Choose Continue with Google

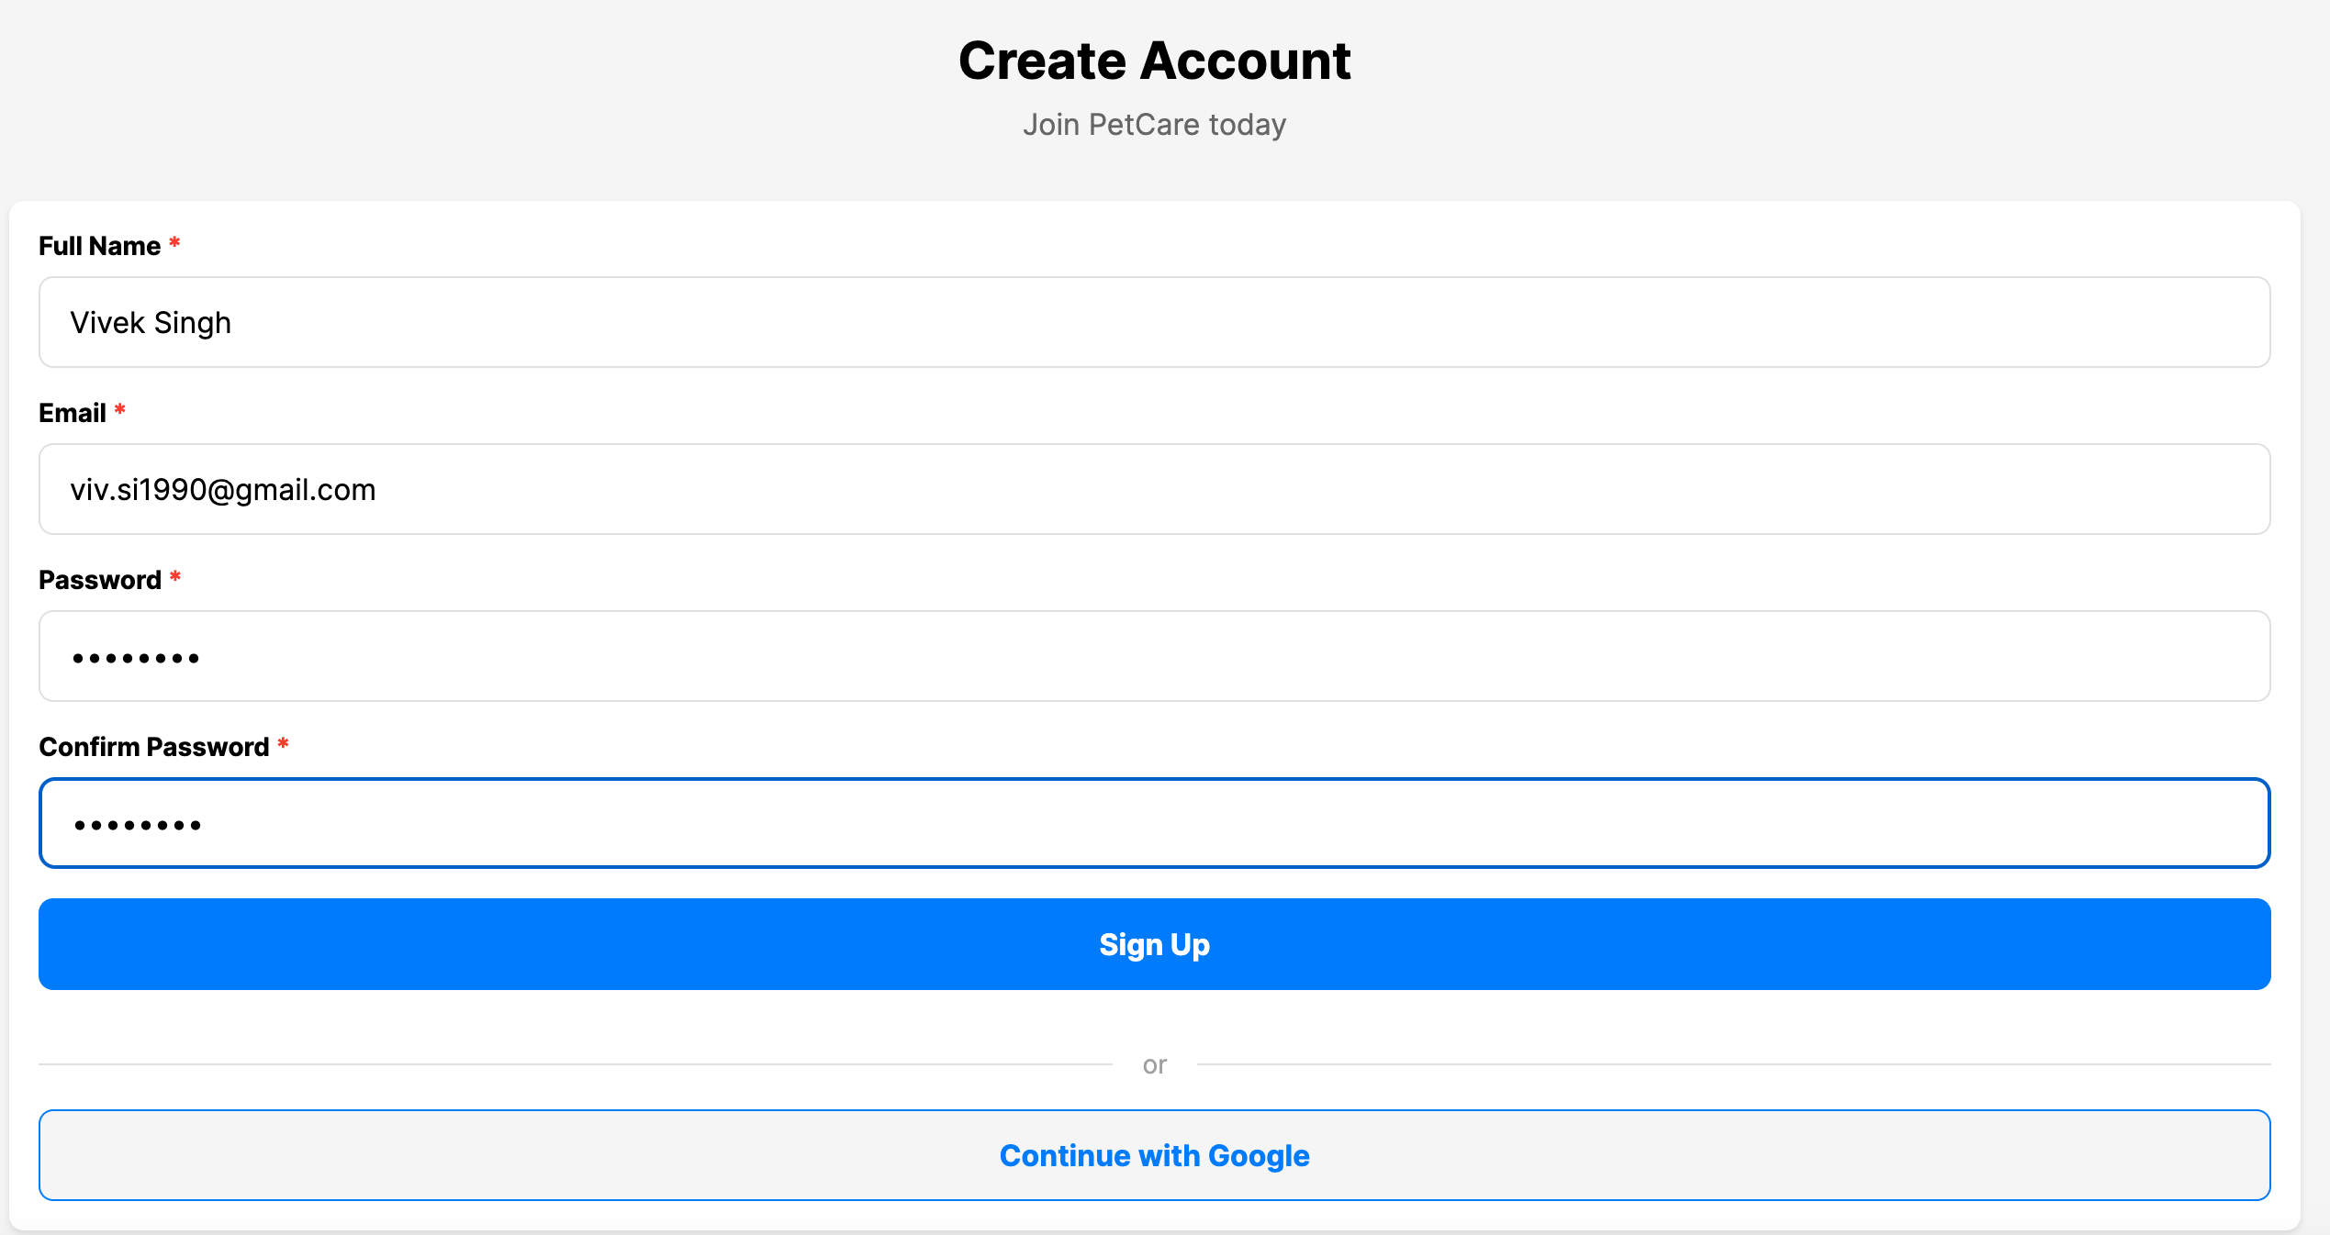(1154, 1155)
